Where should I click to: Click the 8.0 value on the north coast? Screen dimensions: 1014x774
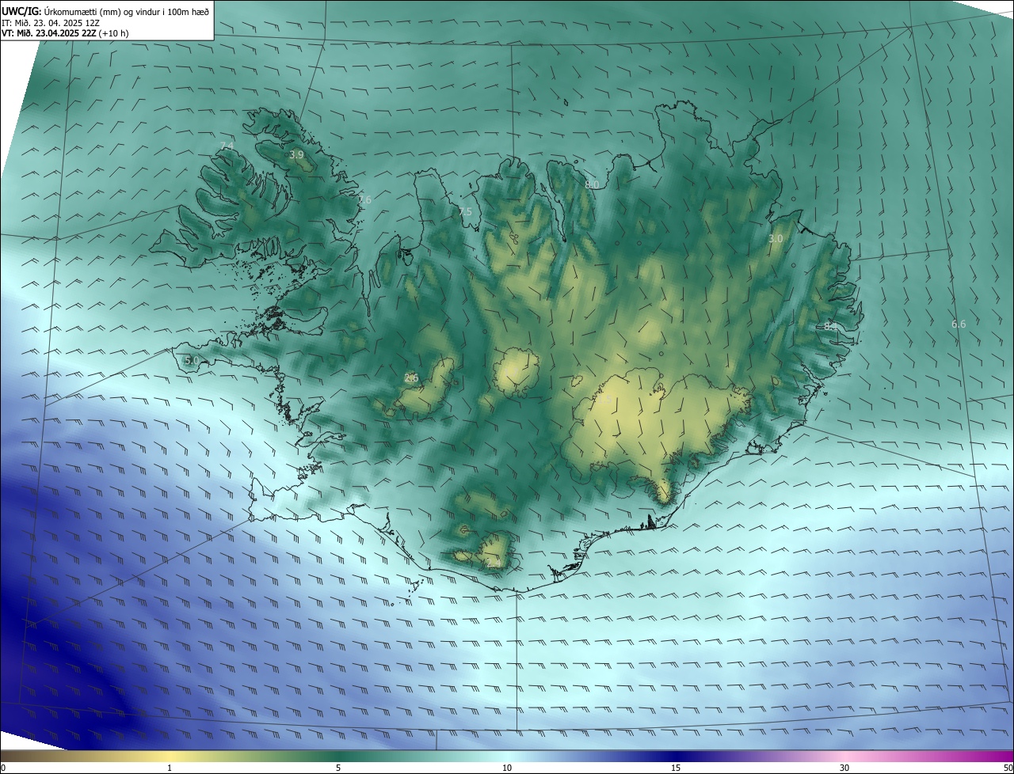[592, 185]
